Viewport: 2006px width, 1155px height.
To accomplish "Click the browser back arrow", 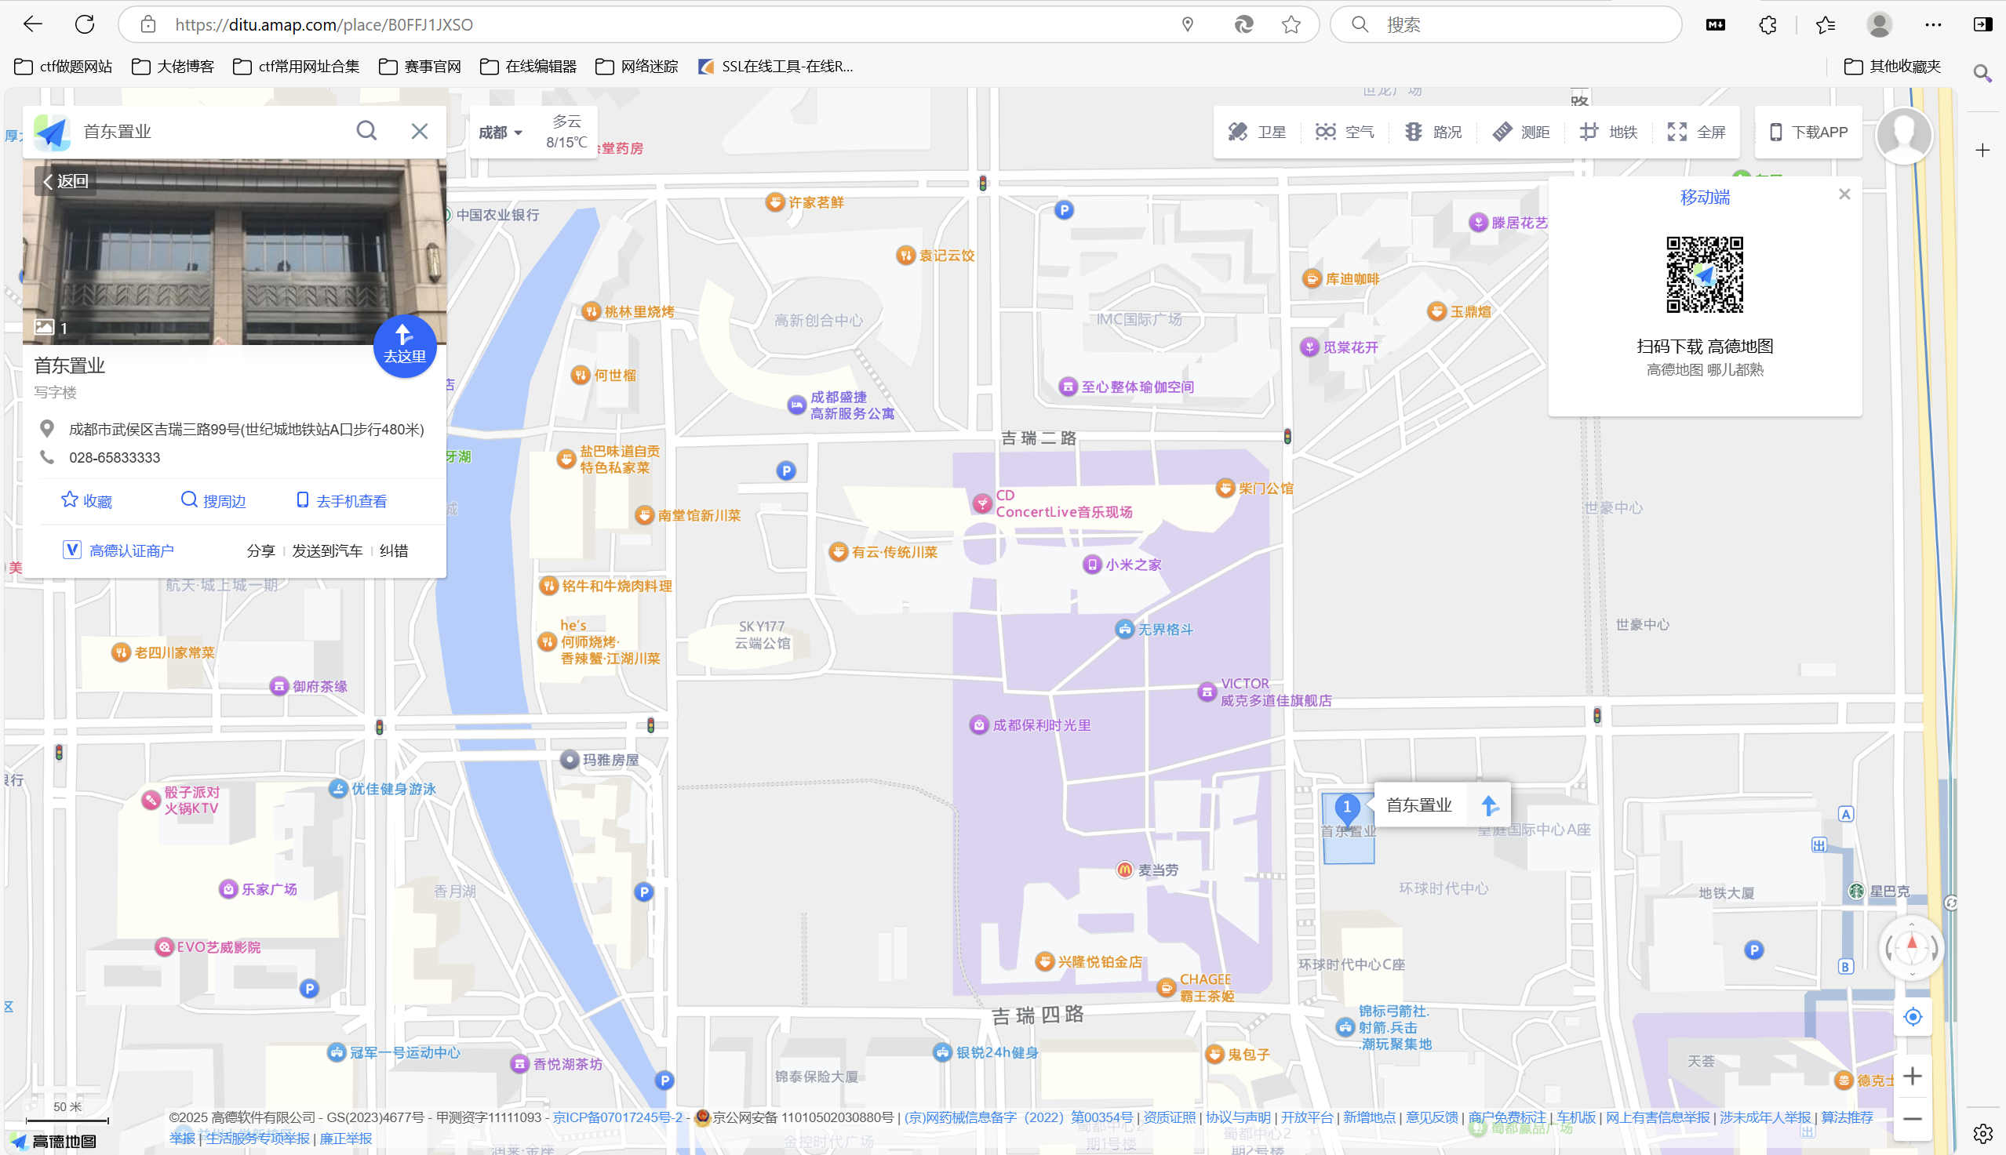I will [32, 24].
